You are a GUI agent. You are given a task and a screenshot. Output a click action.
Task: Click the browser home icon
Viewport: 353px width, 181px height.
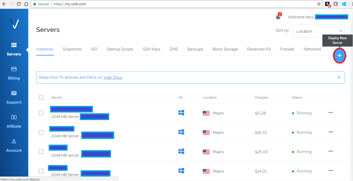pos(26,4)
